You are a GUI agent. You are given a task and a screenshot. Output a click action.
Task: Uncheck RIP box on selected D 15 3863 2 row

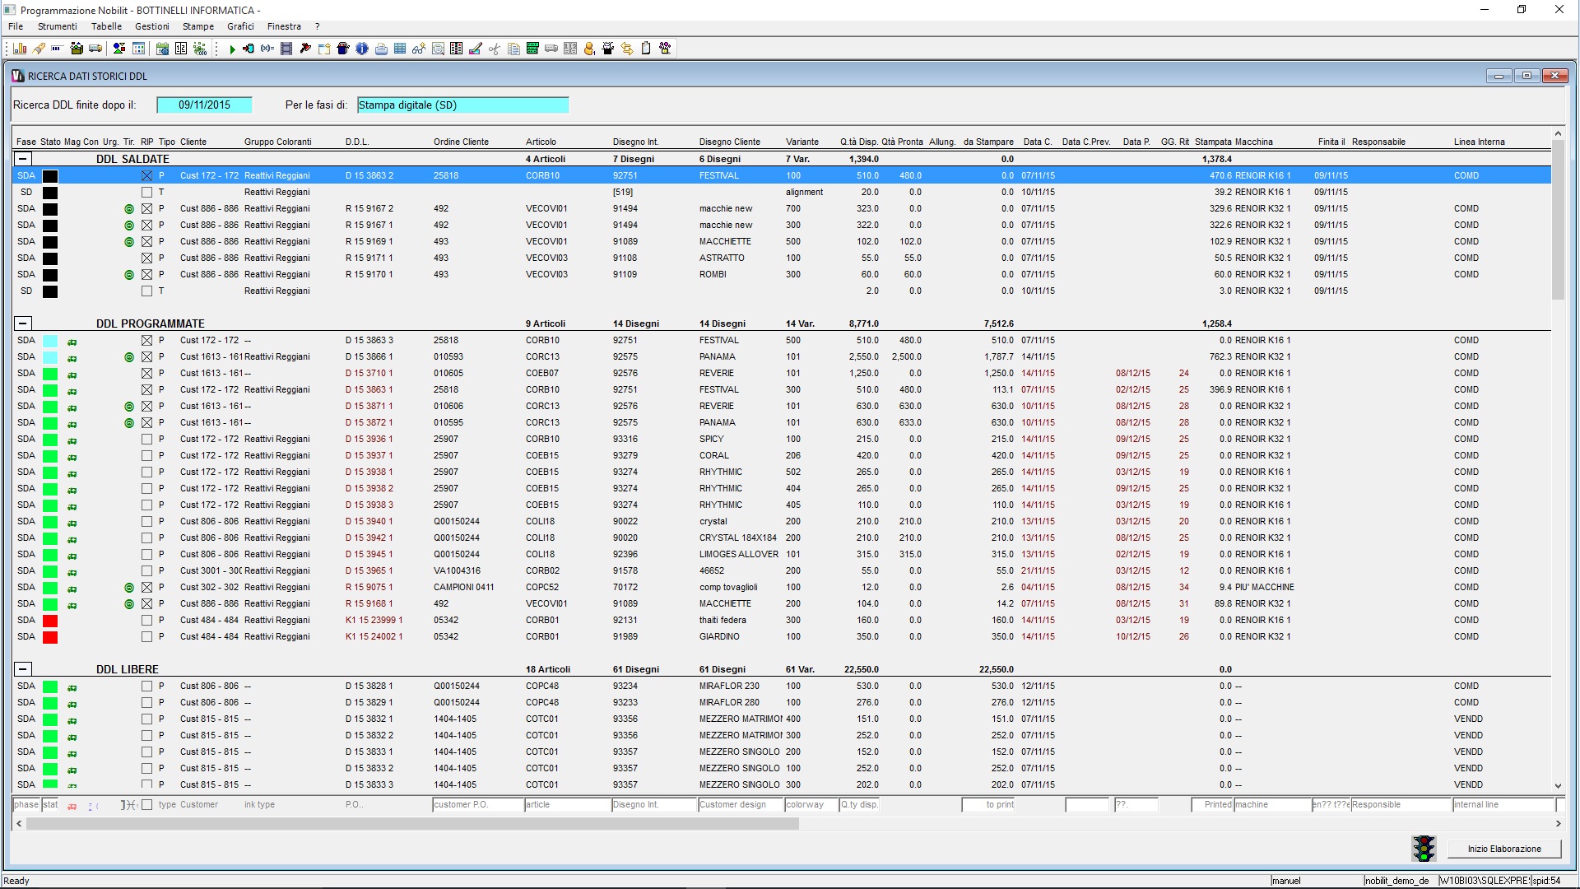pos(146,175)
